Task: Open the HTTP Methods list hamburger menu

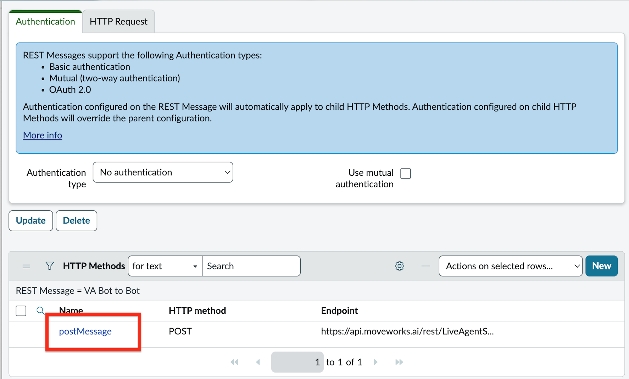Action: [26, 266]
